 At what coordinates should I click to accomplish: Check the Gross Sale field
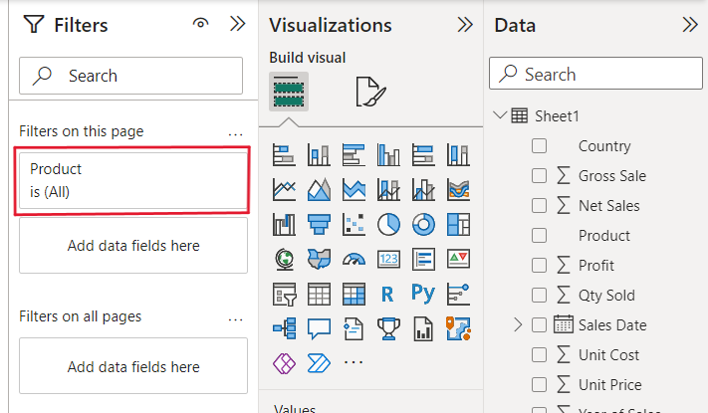[x=540, y=176]
